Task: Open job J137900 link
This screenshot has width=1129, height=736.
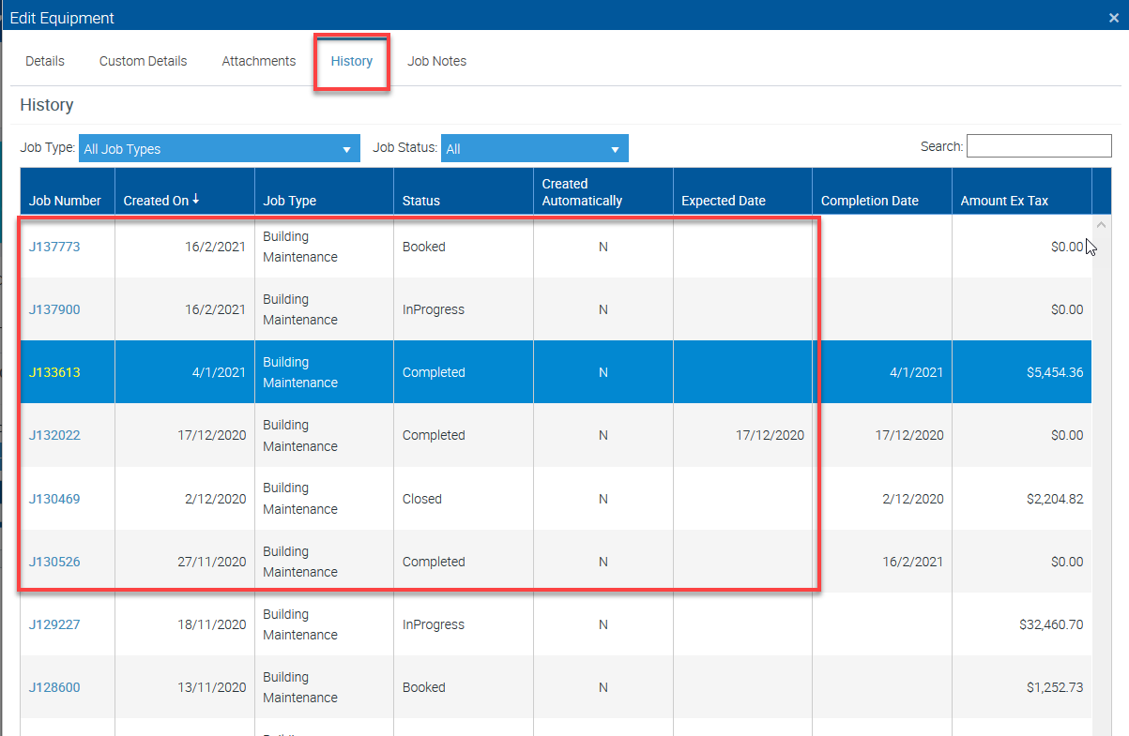Action: pos(54,309)
